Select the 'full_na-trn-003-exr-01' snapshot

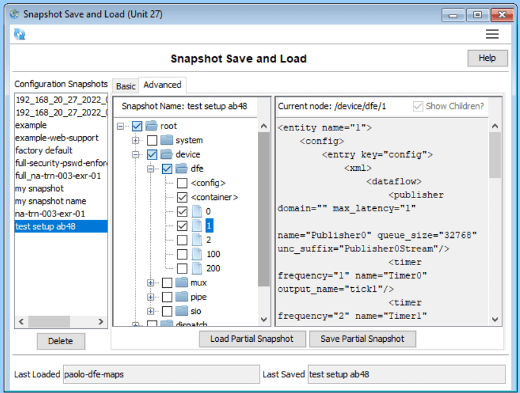61,176
